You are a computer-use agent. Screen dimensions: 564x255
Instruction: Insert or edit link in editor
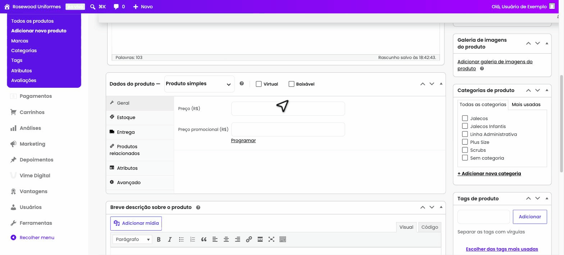[249, 240]
